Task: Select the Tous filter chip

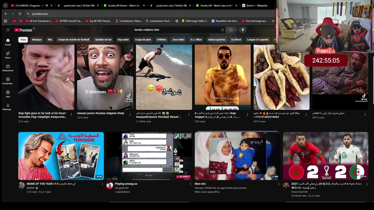Action: pos(23,40)
